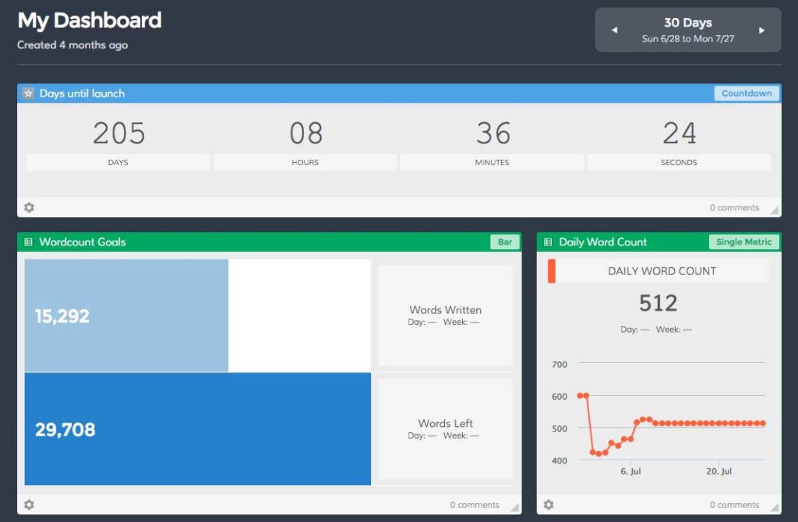798x522 pixels.
Task: Click the Countdown widget type badge
Action: click(747, 93)
